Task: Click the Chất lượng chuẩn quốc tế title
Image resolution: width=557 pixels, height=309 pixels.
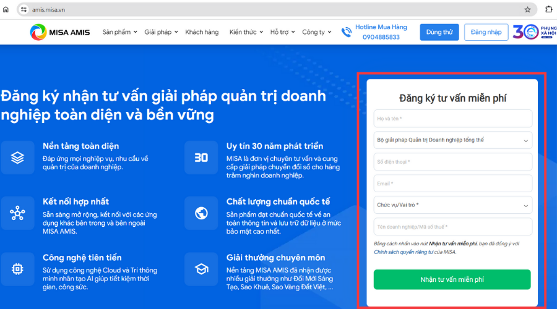Action: point(278,202)
